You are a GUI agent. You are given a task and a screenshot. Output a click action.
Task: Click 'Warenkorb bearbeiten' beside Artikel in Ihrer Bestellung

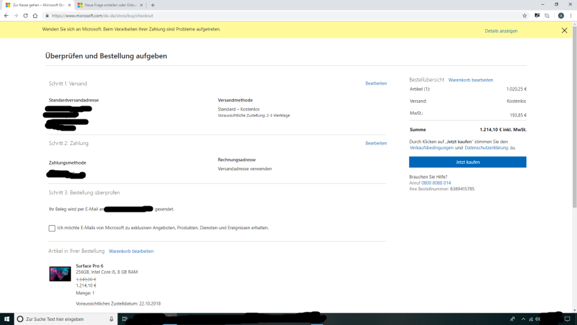(131, 251)
